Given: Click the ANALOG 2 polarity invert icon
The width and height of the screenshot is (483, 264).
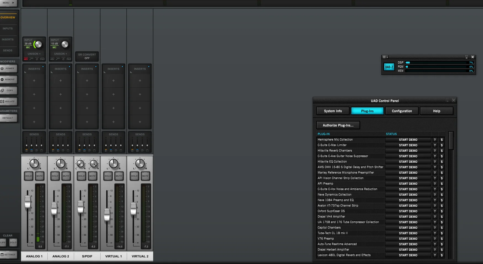Looking at the screenshot, I should pyautogui.click(x=63, y=59).
